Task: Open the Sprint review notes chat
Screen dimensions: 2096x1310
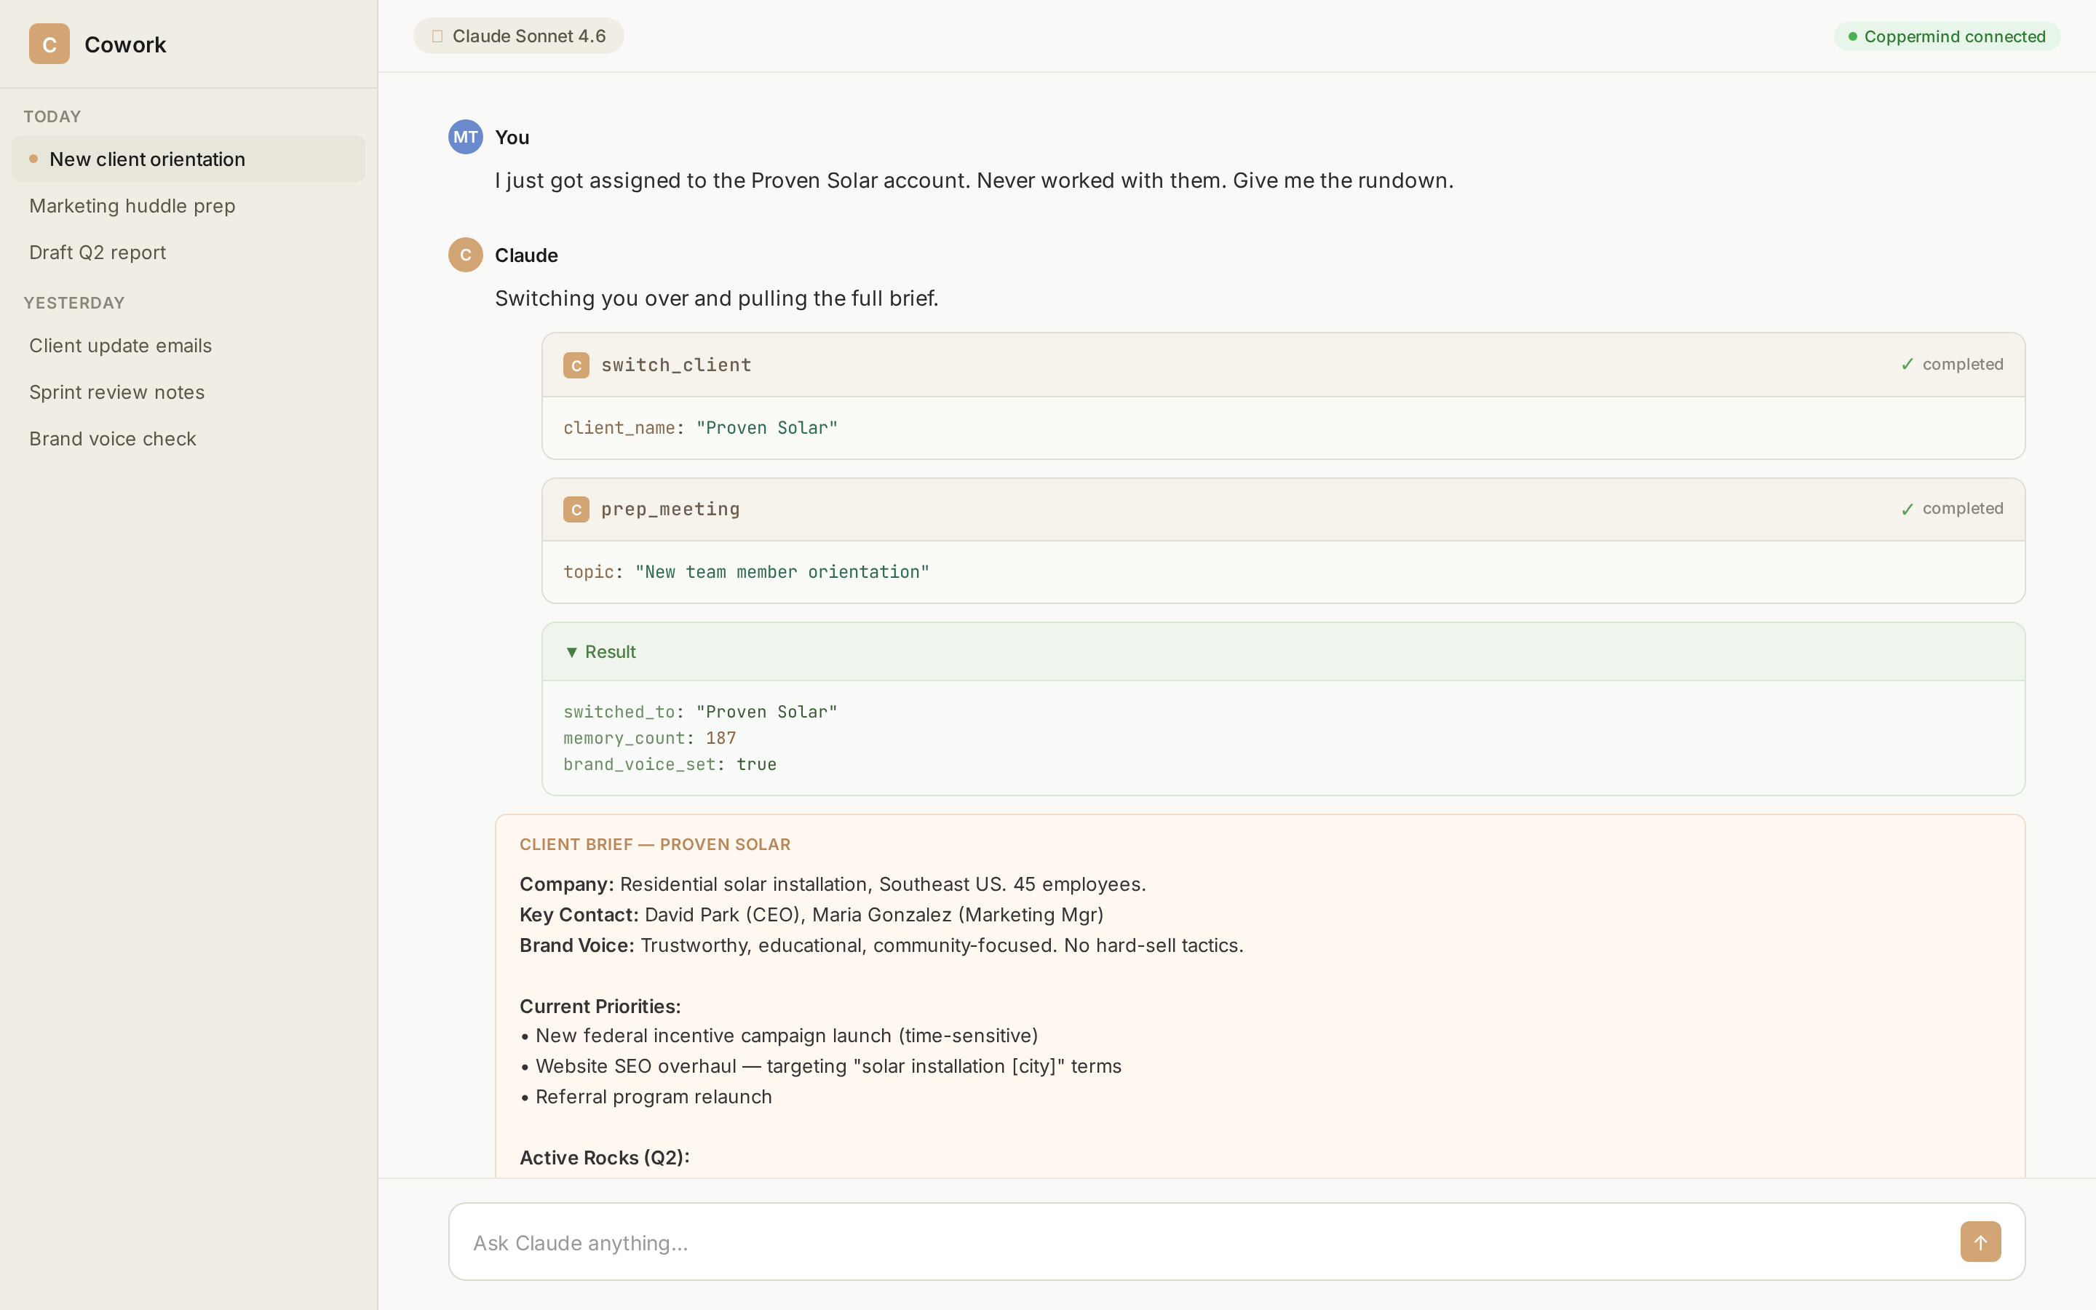Action: pyautogui.click(x=188, y=392)
